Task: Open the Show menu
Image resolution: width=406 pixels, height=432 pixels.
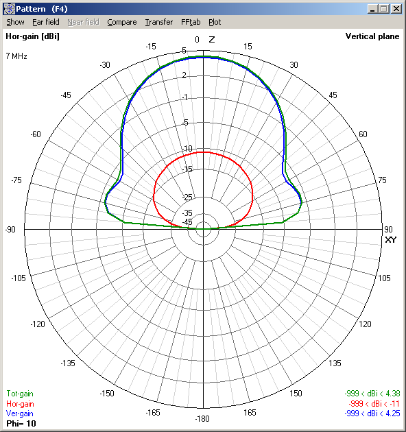Action: click(x=16, y=22)
